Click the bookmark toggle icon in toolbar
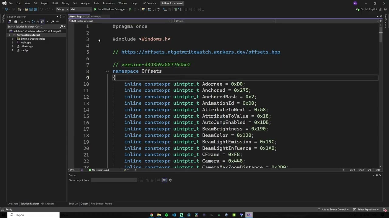This screenshot has width=389, height=218. point(186,9)
